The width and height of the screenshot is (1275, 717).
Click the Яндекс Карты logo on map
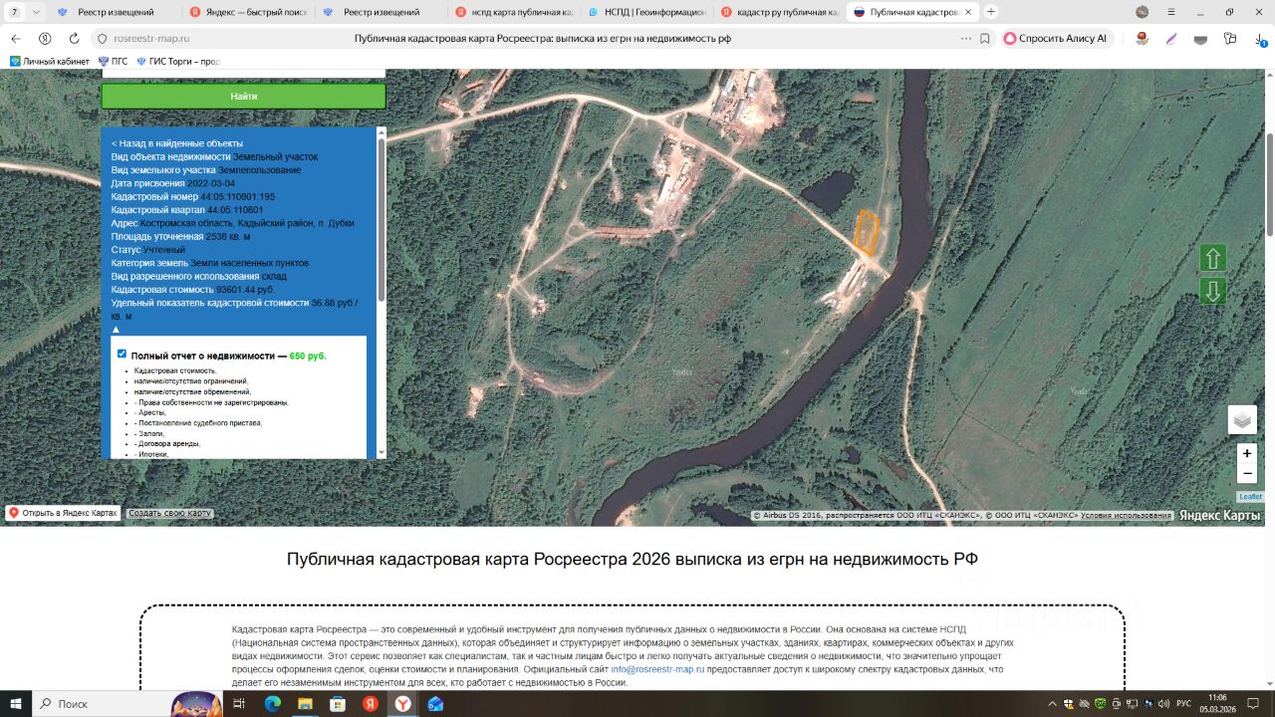[1220, 515]
